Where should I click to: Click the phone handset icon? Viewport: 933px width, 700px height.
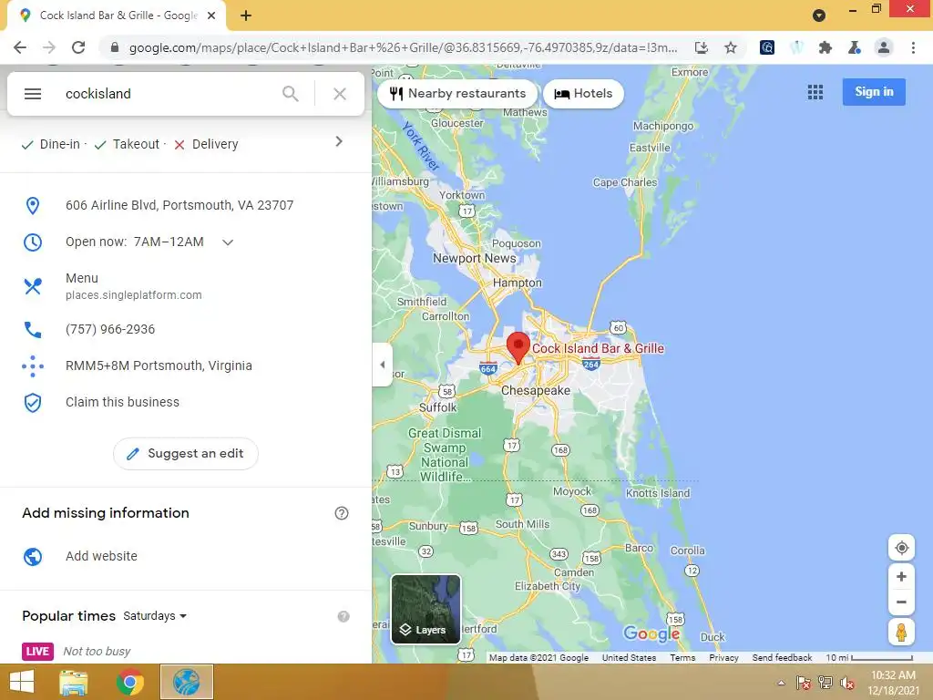[33, 330]
